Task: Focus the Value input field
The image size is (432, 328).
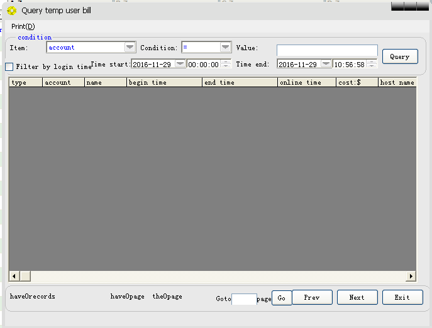Action: point(327,50)
